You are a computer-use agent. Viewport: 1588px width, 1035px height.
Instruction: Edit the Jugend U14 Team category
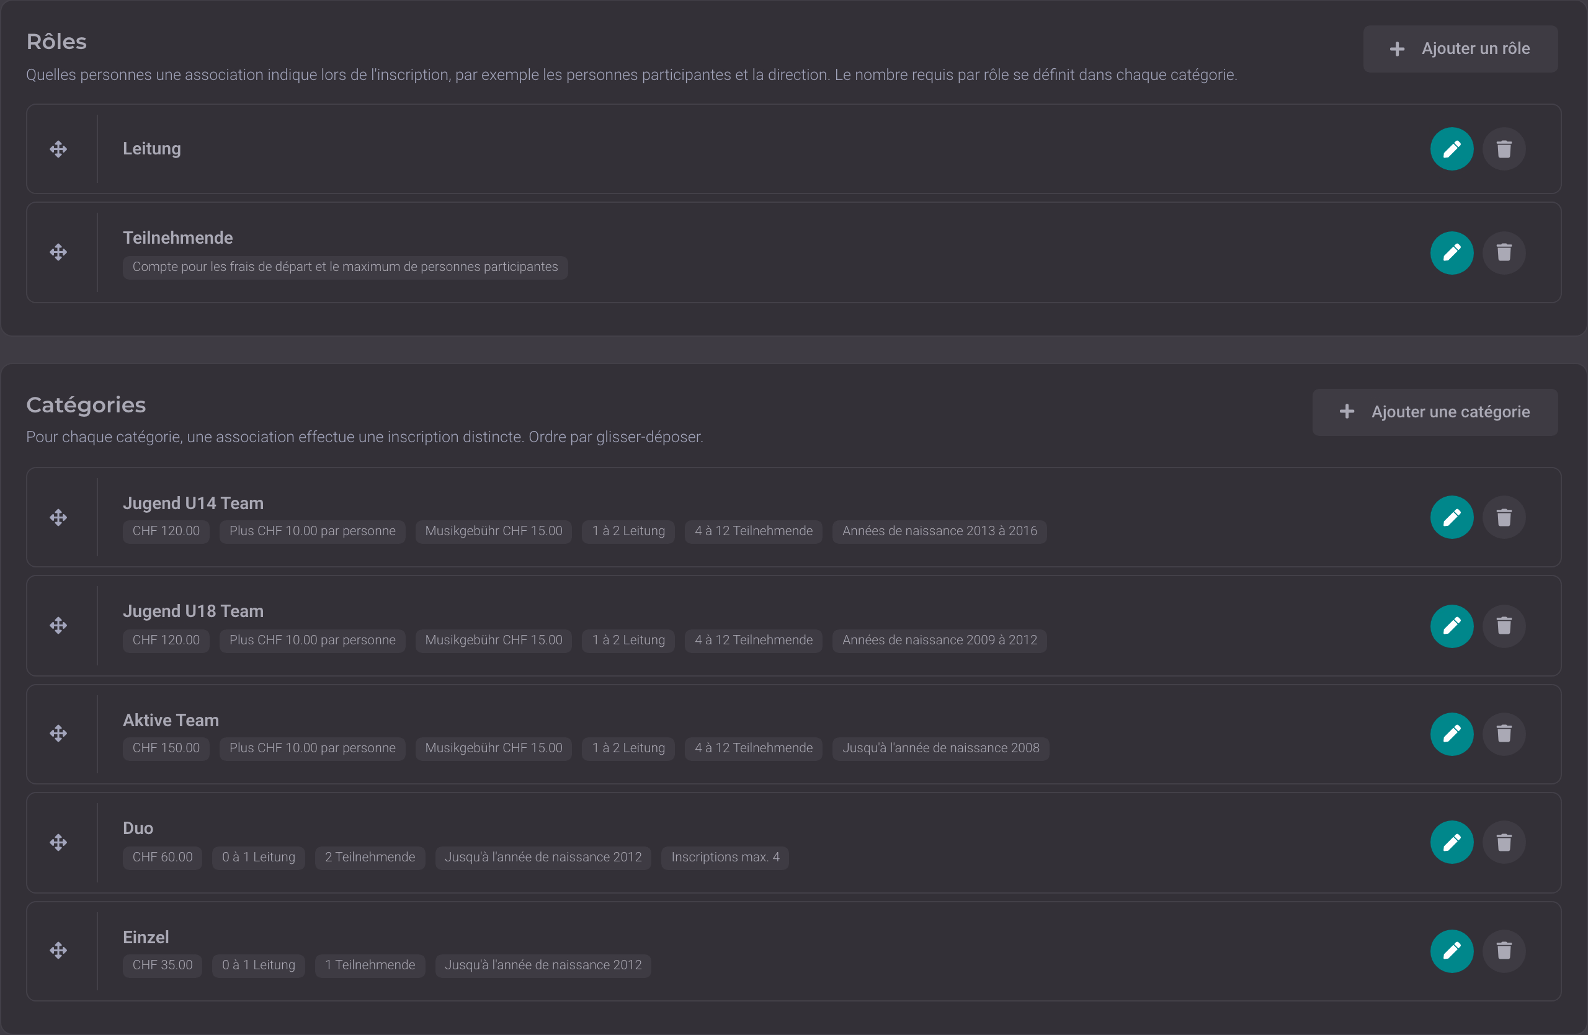pos(1451,517)
